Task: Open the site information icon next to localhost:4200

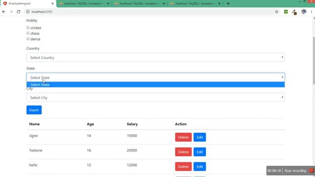Action: 28,12
